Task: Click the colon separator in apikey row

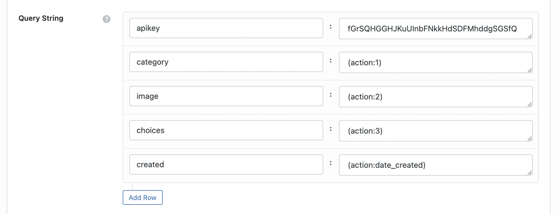Action: tap(330, 27)
